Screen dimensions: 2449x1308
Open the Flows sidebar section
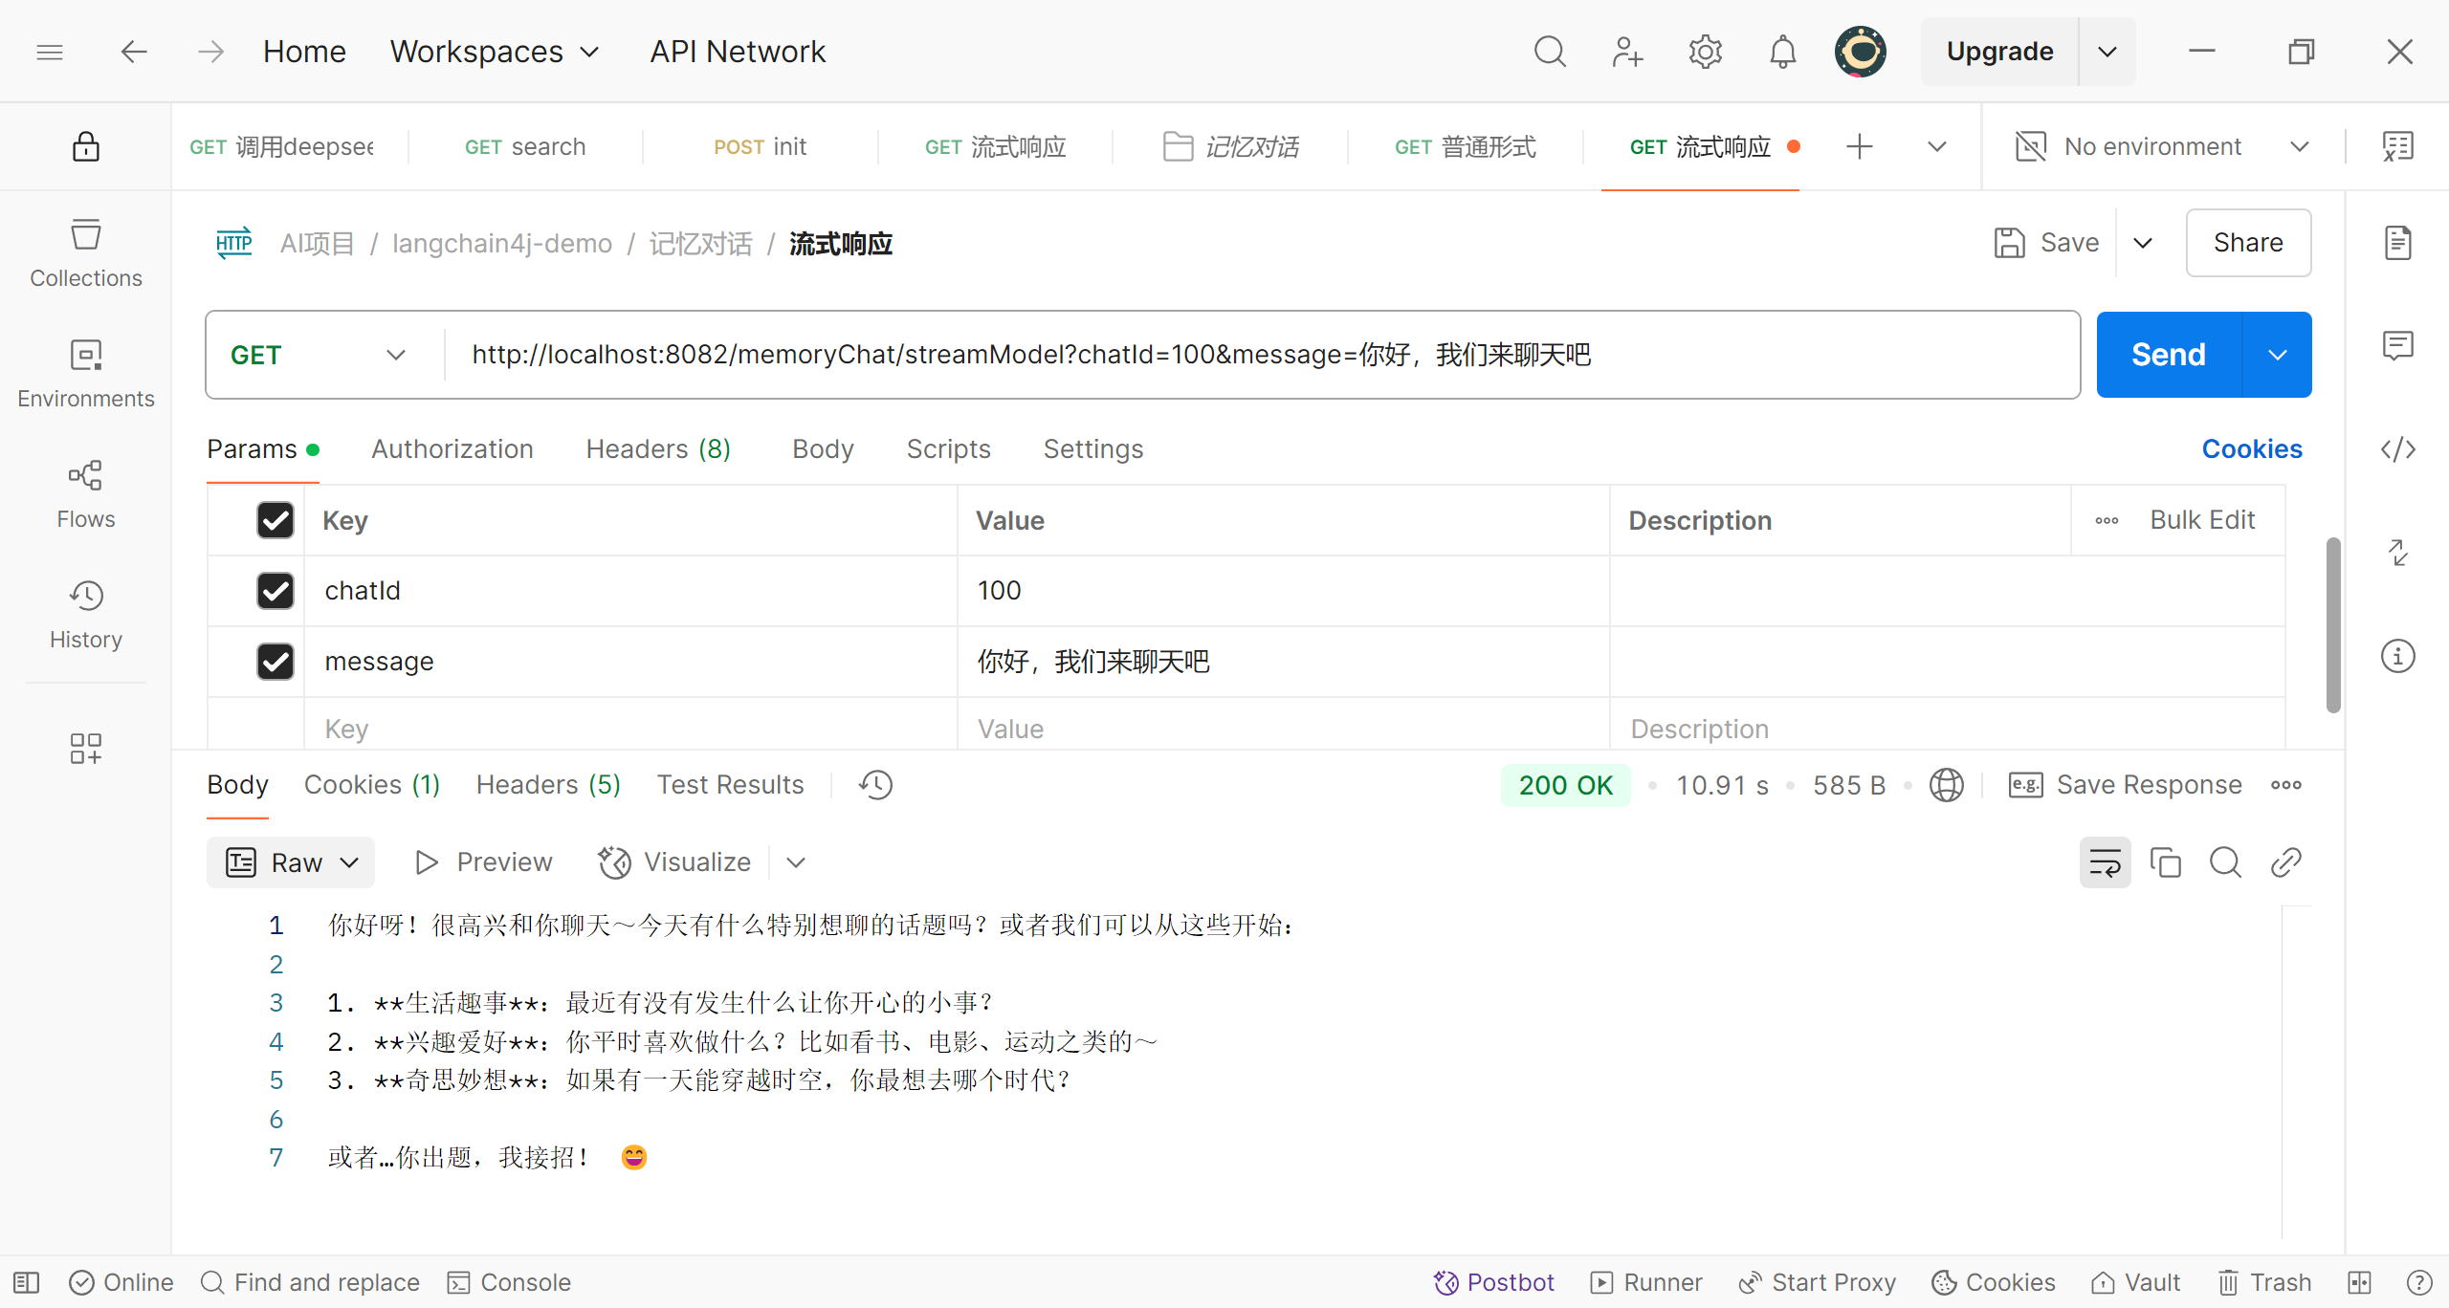pyautogui.click(x=85, y=493)
